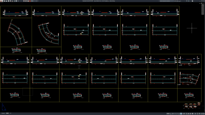The width and height of the screenshot is (205, 115).
Task: Toggle object snap tracking icon
Action: 179,114
